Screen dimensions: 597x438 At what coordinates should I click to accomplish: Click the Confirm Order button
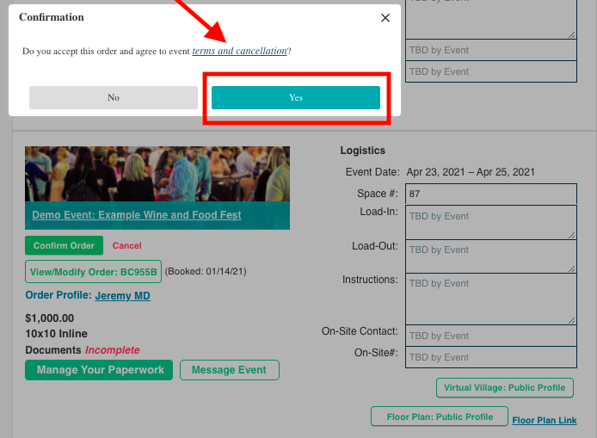64,245
